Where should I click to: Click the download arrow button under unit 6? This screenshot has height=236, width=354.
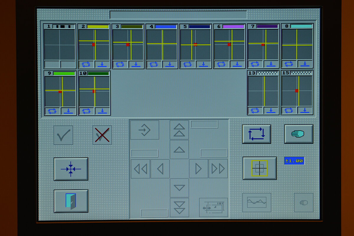[238, 64]
